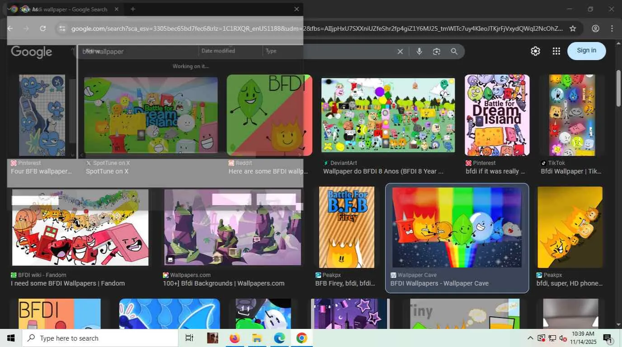This screenshot has width=622, height=347.
Task: Open the Google apps grid
Action: tap(556, 51)
